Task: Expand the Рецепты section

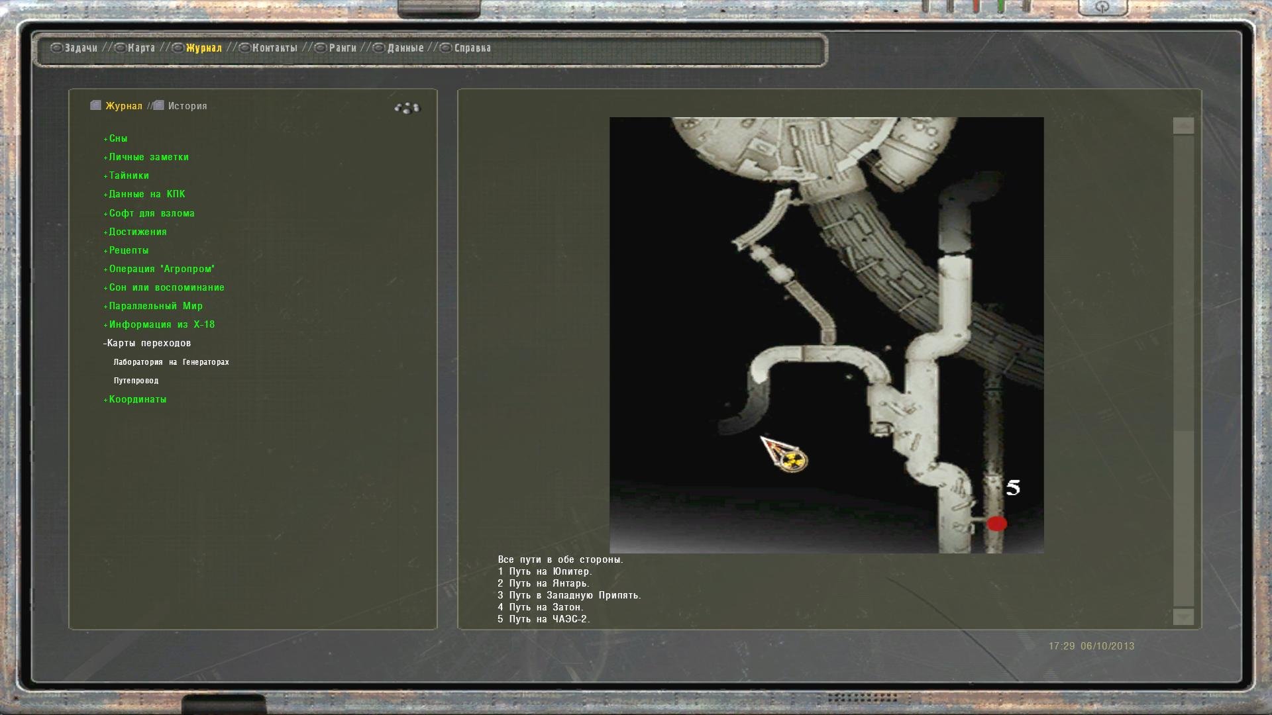Action: [x=129, y=250]
